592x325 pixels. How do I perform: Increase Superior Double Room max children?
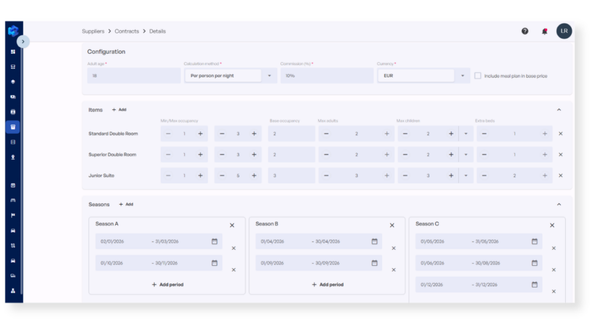point(451,155)
